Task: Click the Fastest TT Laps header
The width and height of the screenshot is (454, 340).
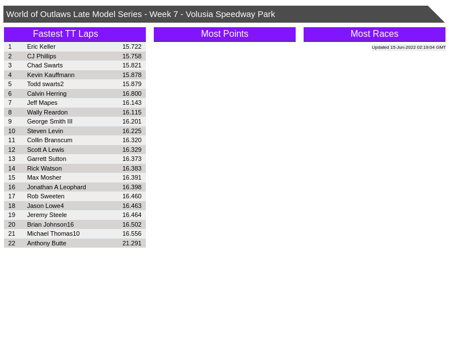Action: [65, 34]
